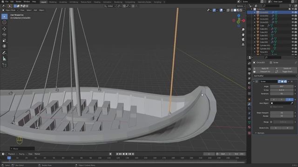Select the Rotate tool
Image resolution: width=298 pixels, height=167 pixels.
coord(4,35)
